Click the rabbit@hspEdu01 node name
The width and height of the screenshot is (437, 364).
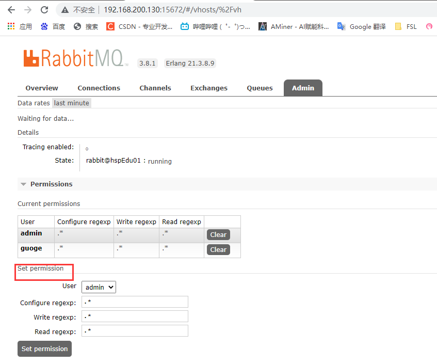pyautogui.click(x=114, y=161)
